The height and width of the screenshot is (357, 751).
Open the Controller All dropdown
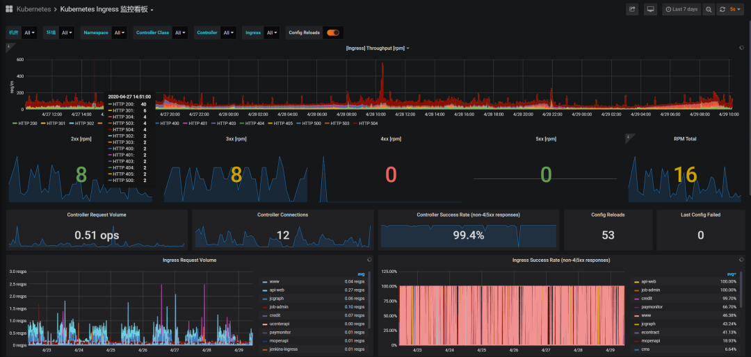pyautogui.click(x=229, y=33)
